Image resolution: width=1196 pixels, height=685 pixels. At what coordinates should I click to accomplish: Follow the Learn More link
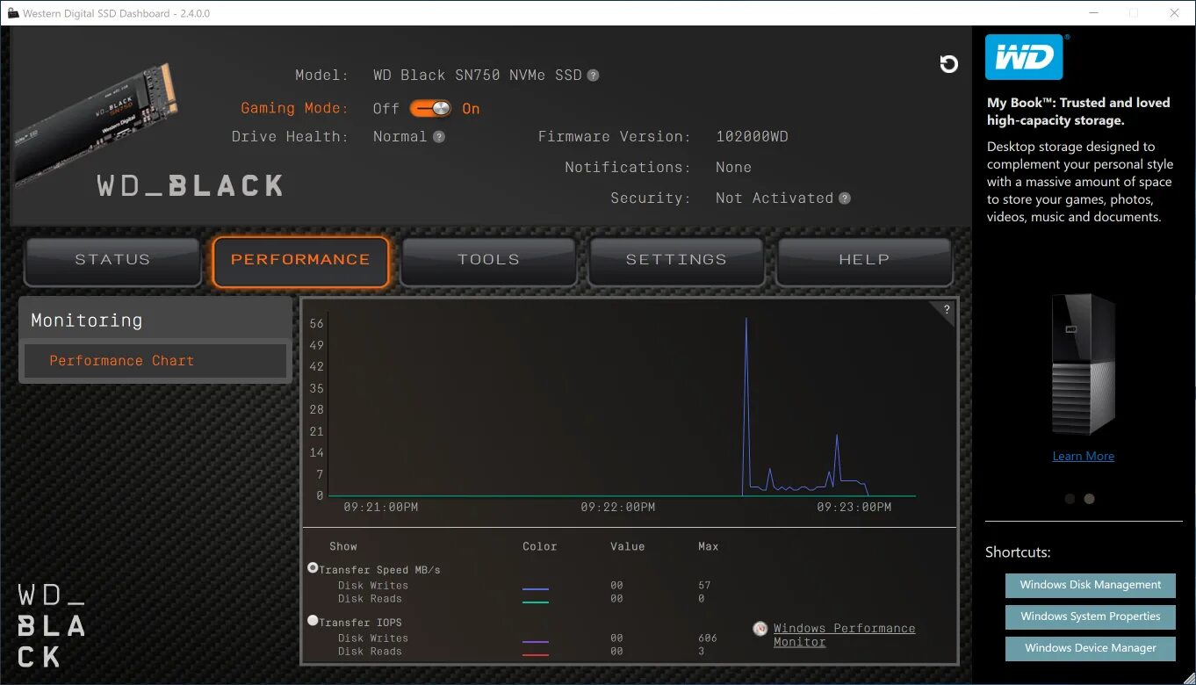(1083, 456)
